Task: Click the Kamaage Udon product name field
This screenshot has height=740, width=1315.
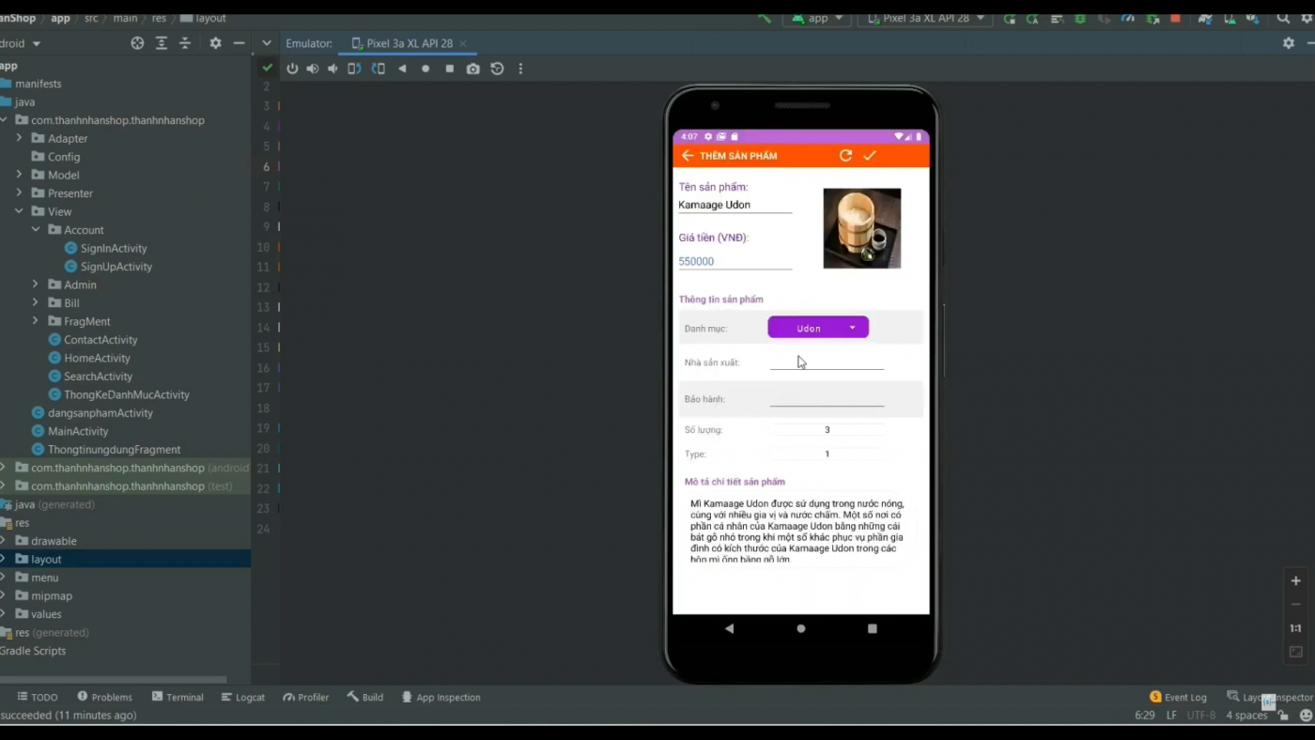Action: click(x=735, y=205)
